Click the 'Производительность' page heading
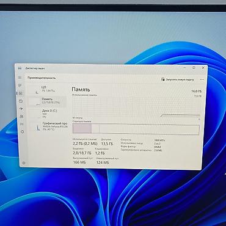The height and width of the screenshot is (226, 226). [x=42, y=78]
